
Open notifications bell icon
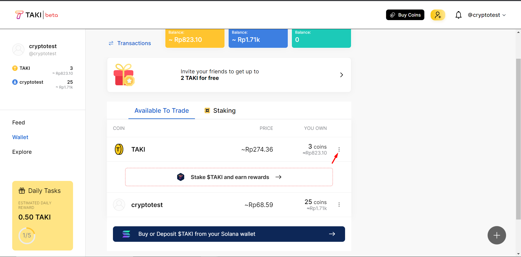[458, 15]
